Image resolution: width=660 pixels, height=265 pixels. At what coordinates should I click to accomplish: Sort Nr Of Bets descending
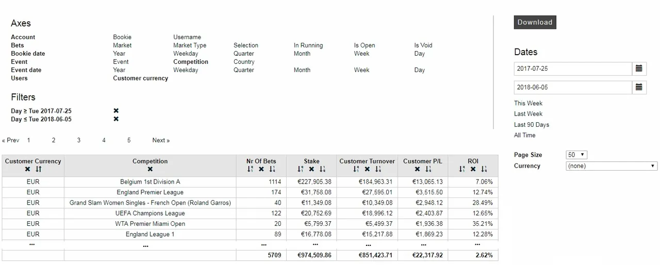click(250, 169)
